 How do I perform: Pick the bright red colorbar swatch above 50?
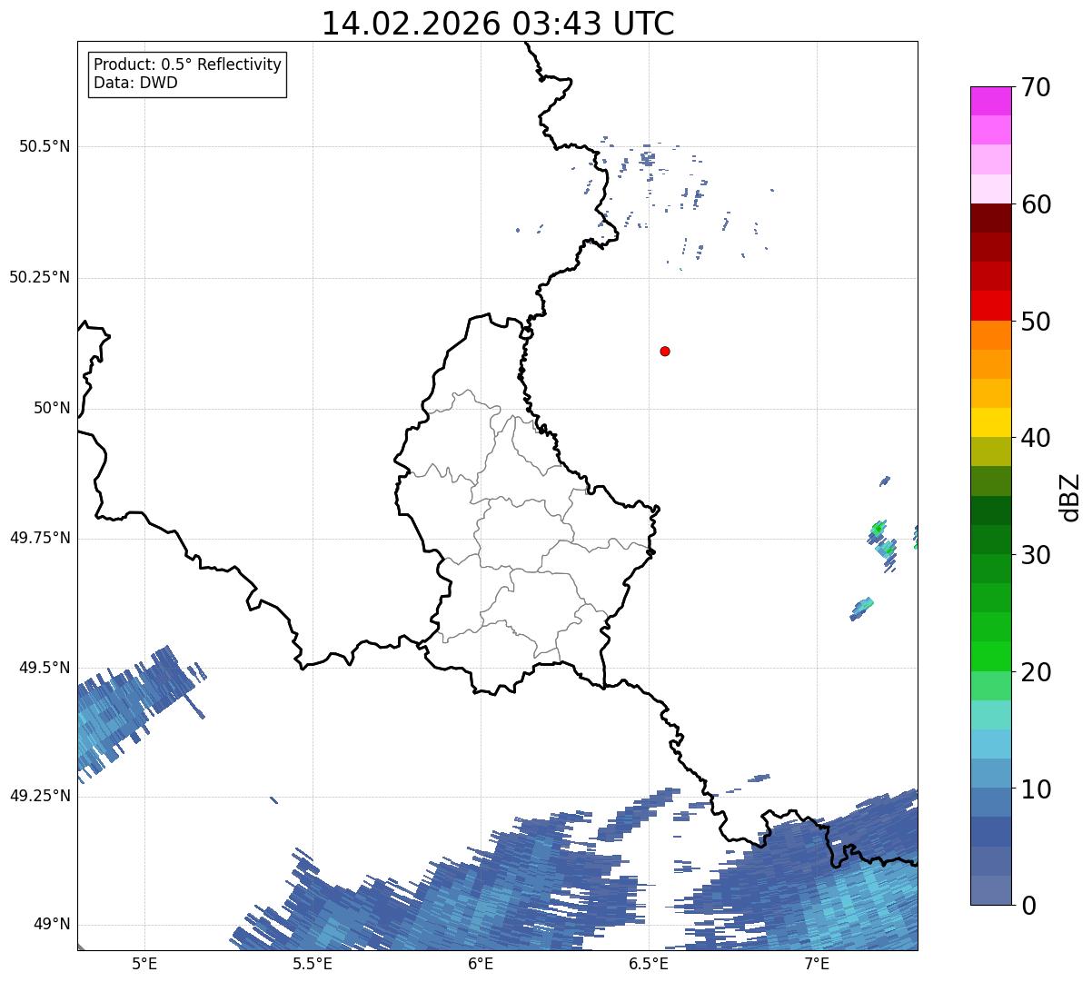pyautogui.click(x=990, y=305)
